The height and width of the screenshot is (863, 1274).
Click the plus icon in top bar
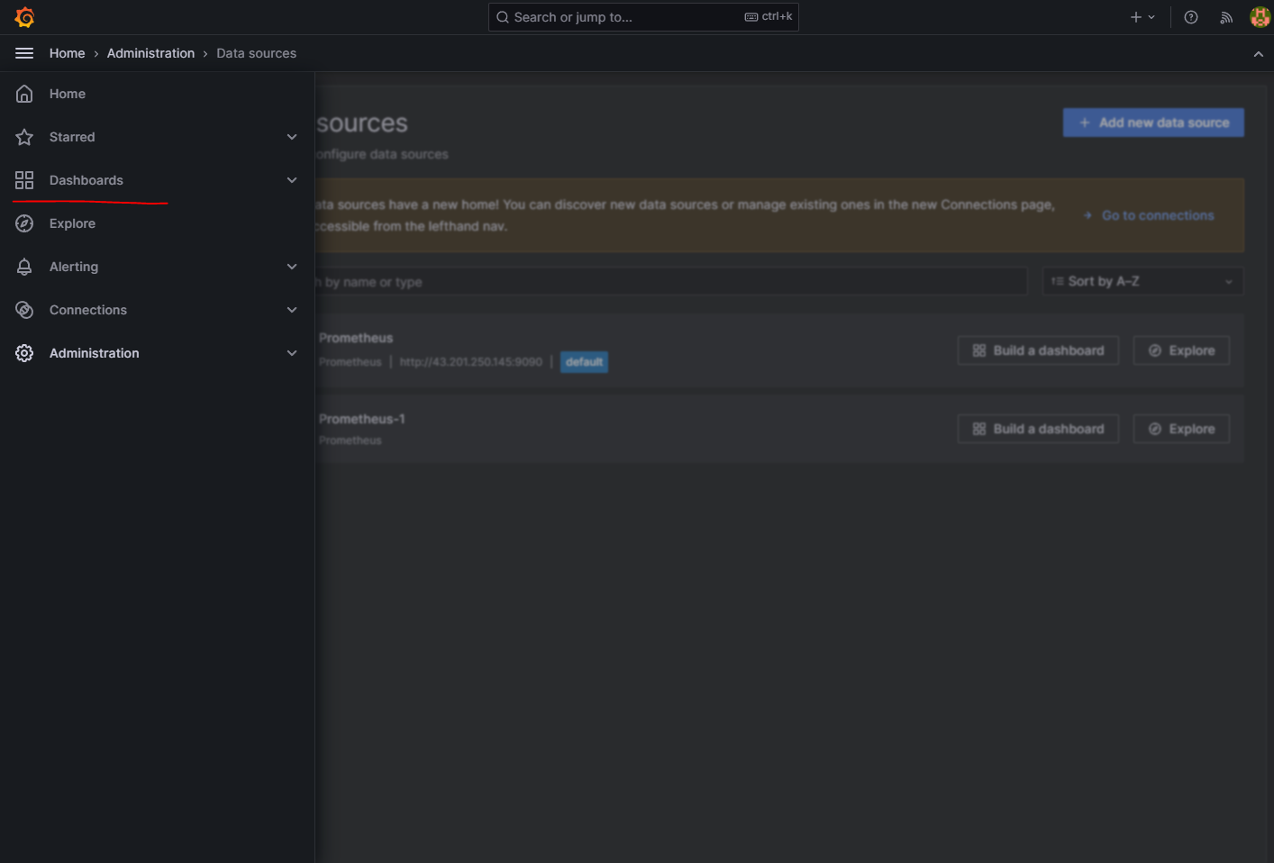pos(1136,17)
